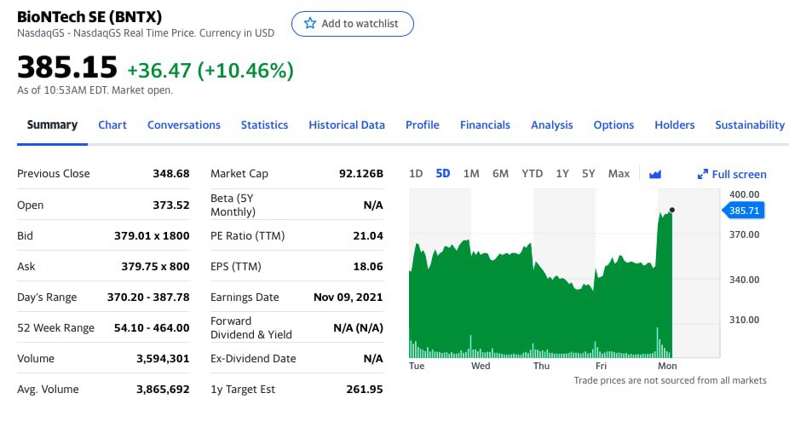
Task: Click the Bid value 379.01 x 1800
Action: [152, 235]
